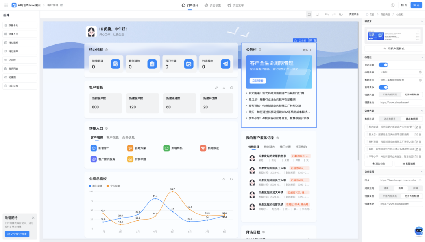Delete the 雅戈尔 announcement entry
425x242 pixels.
[x=420, y=134]
